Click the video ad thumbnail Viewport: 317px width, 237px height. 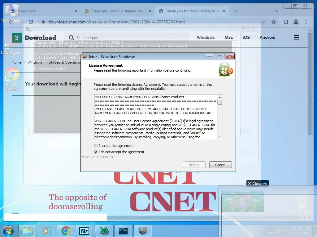243,202
